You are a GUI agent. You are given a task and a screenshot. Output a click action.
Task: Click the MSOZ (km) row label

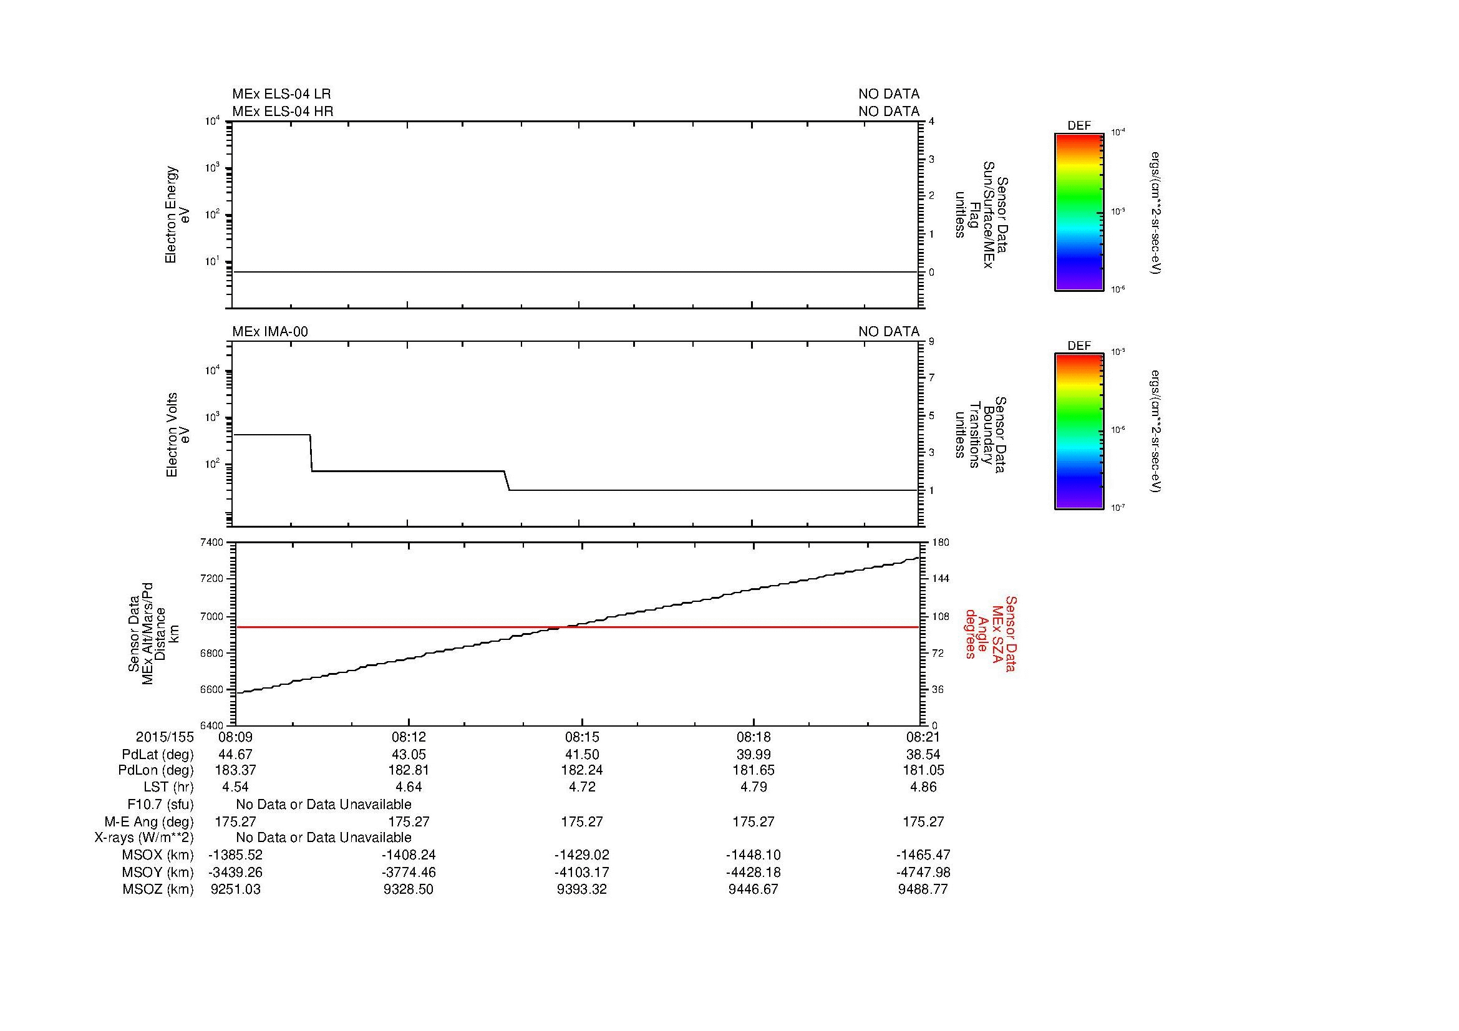[158, 889]
